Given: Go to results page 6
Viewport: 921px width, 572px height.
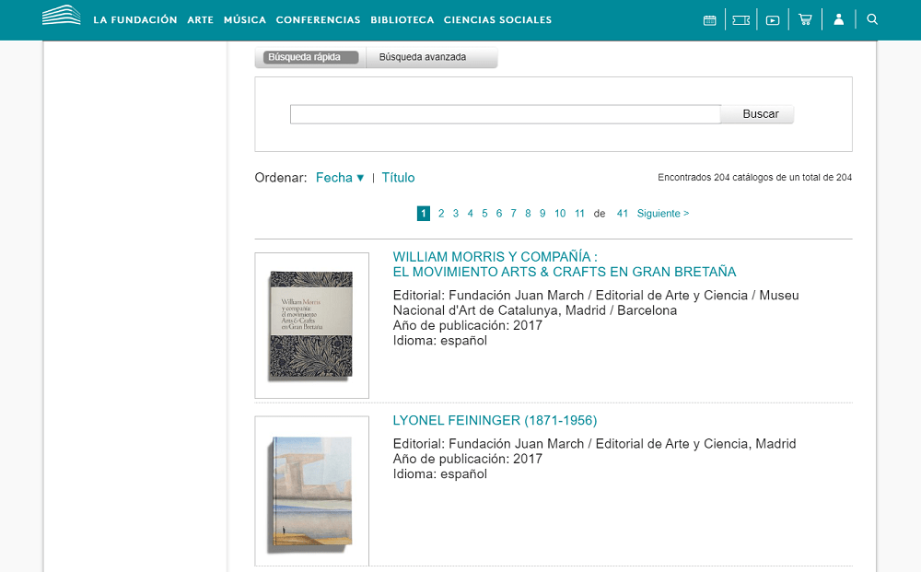Looking at the screenshot, I should click(x=498, y=213).
